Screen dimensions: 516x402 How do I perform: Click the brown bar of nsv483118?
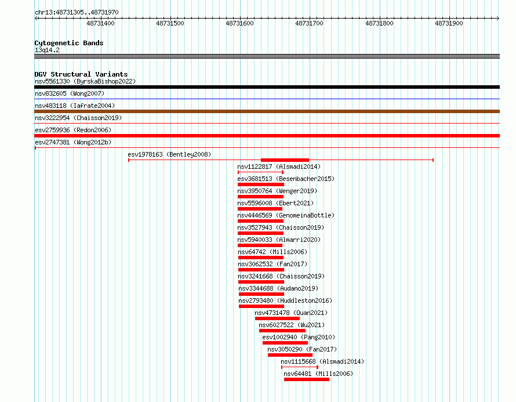point(267,111)
